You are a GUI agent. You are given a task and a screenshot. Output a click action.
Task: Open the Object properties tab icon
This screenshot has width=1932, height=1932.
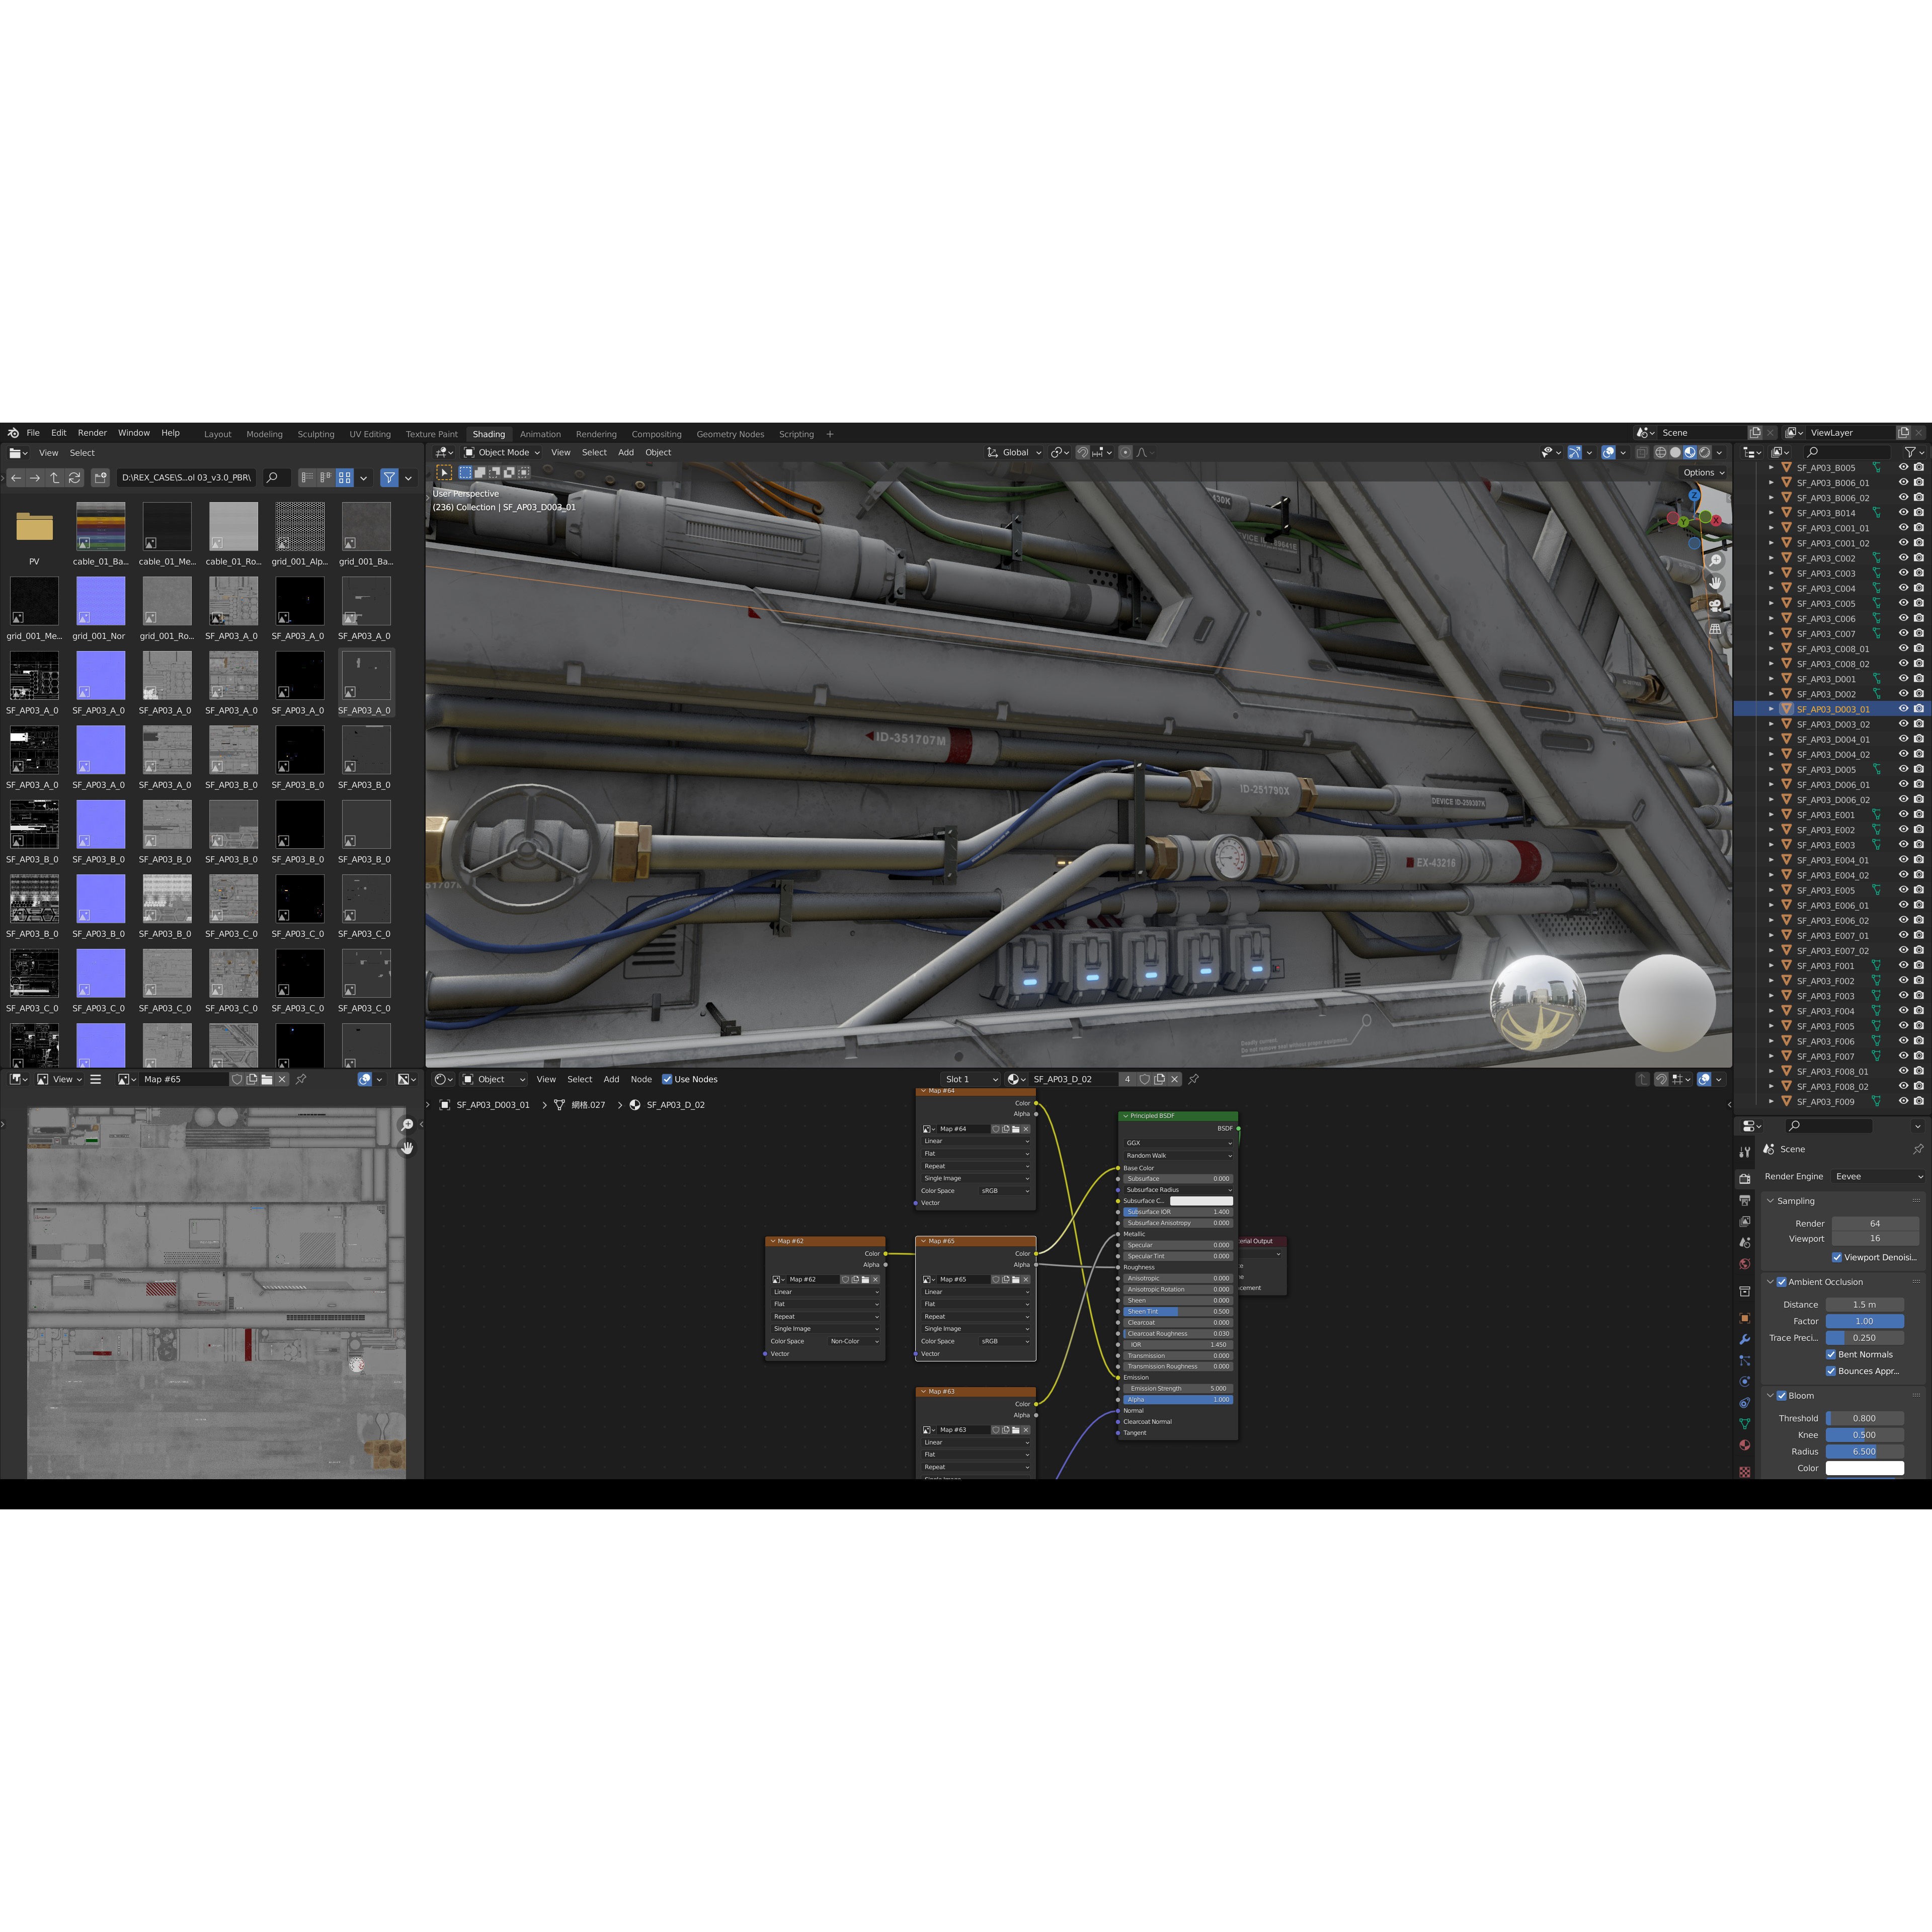[x=1745, y=1318]
